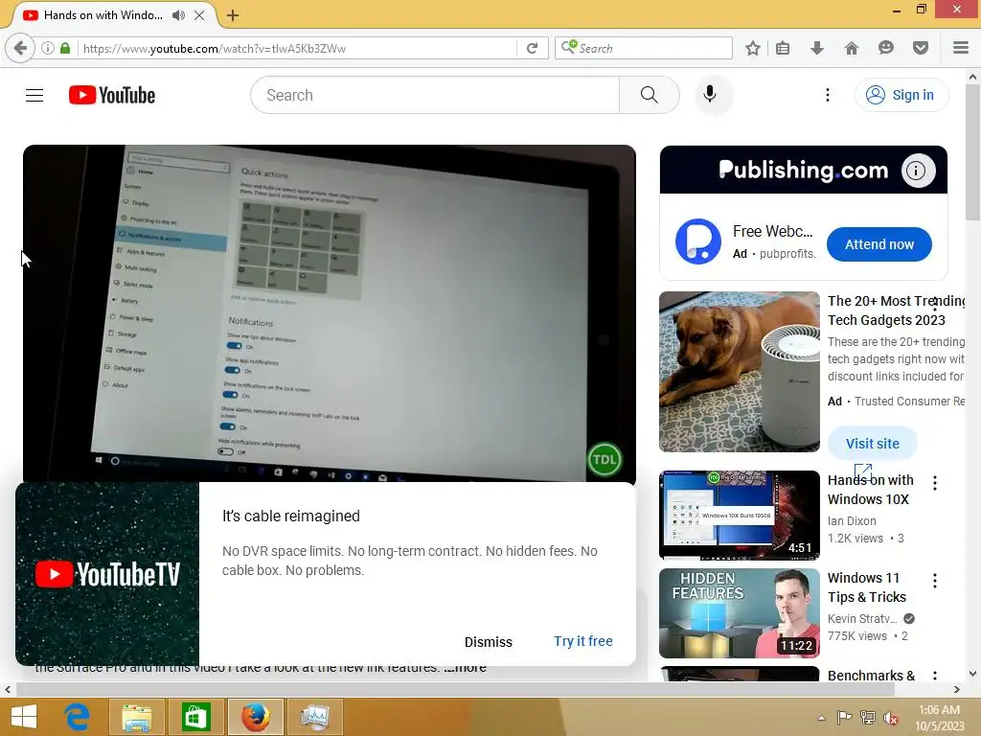Submit YouTube search with magnifier button
This screenshot has height=736, width=981.
(x=649, y=95)
